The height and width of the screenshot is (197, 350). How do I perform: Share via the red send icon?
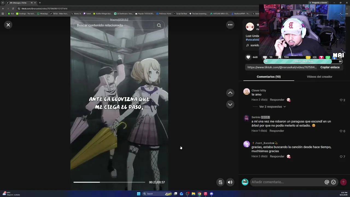click(x=321, y=57)
